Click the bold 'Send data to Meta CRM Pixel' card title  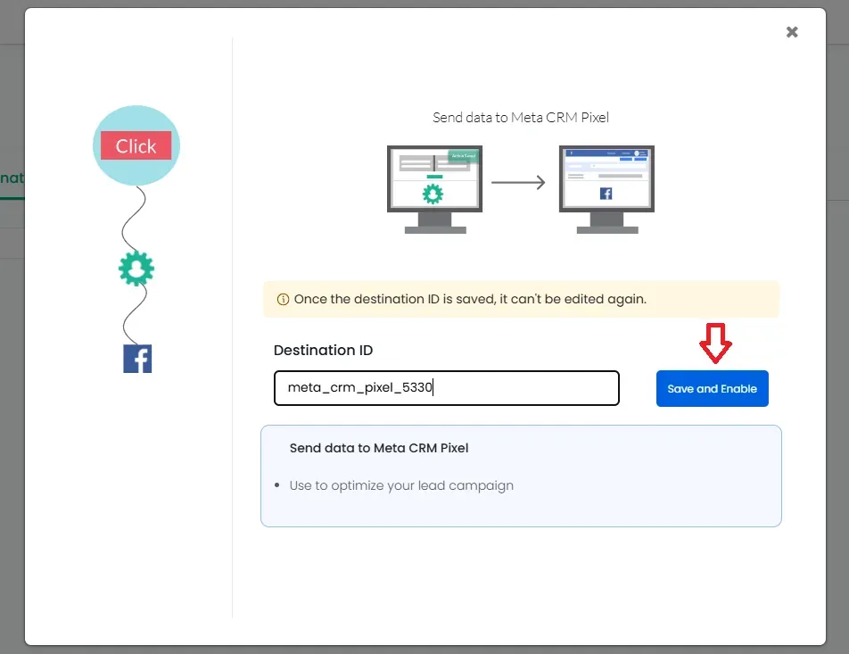pyautogui.click(x=379, y=448)
